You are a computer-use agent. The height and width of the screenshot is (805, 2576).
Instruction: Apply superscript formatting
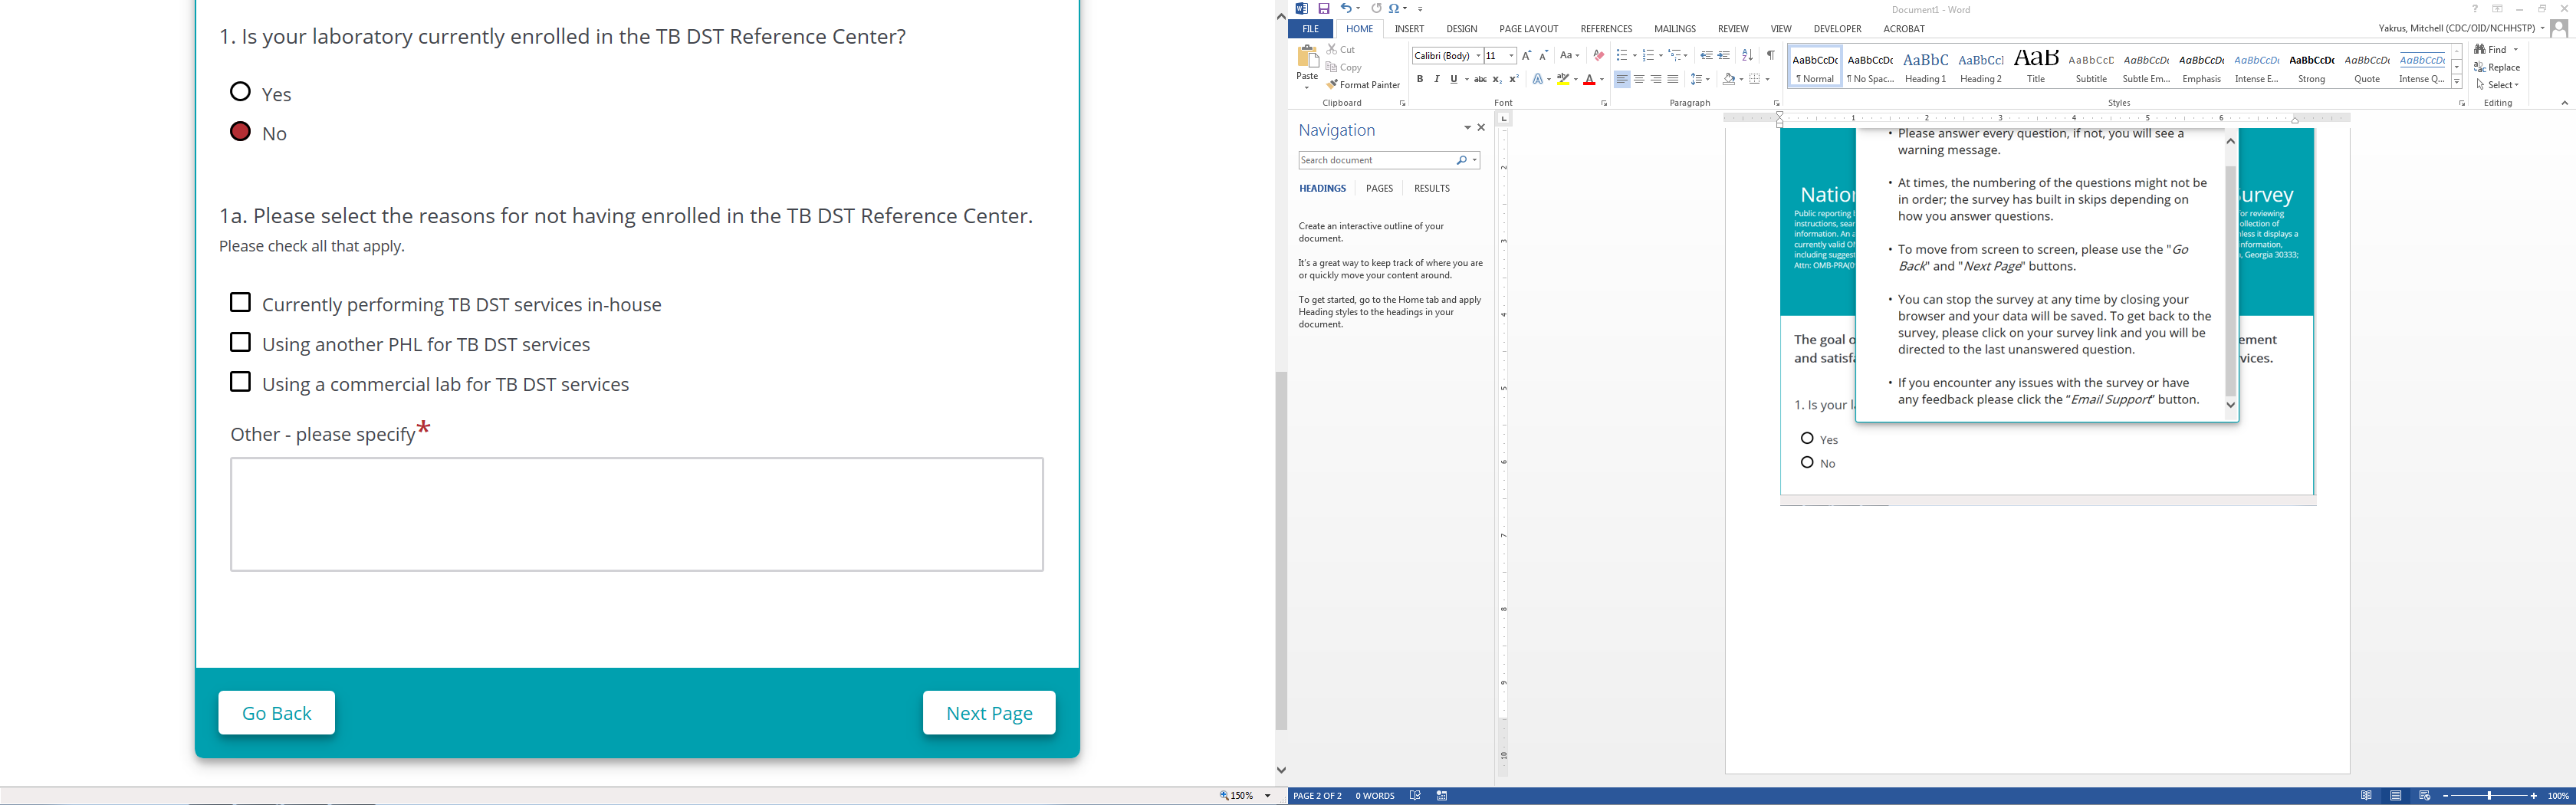[1514, 79]
